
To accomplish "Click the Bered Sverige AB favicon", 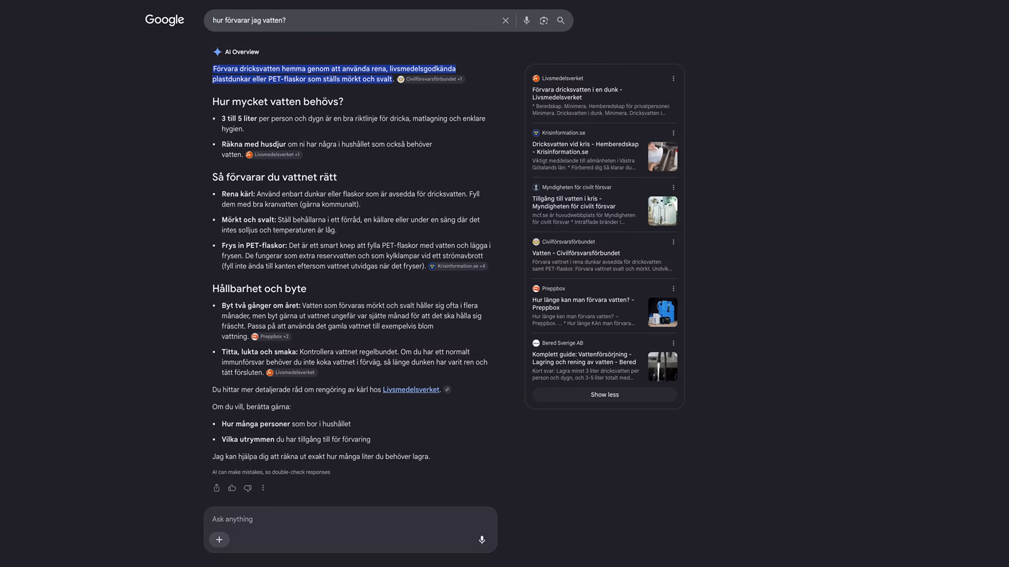I will [x=536, y=343].
